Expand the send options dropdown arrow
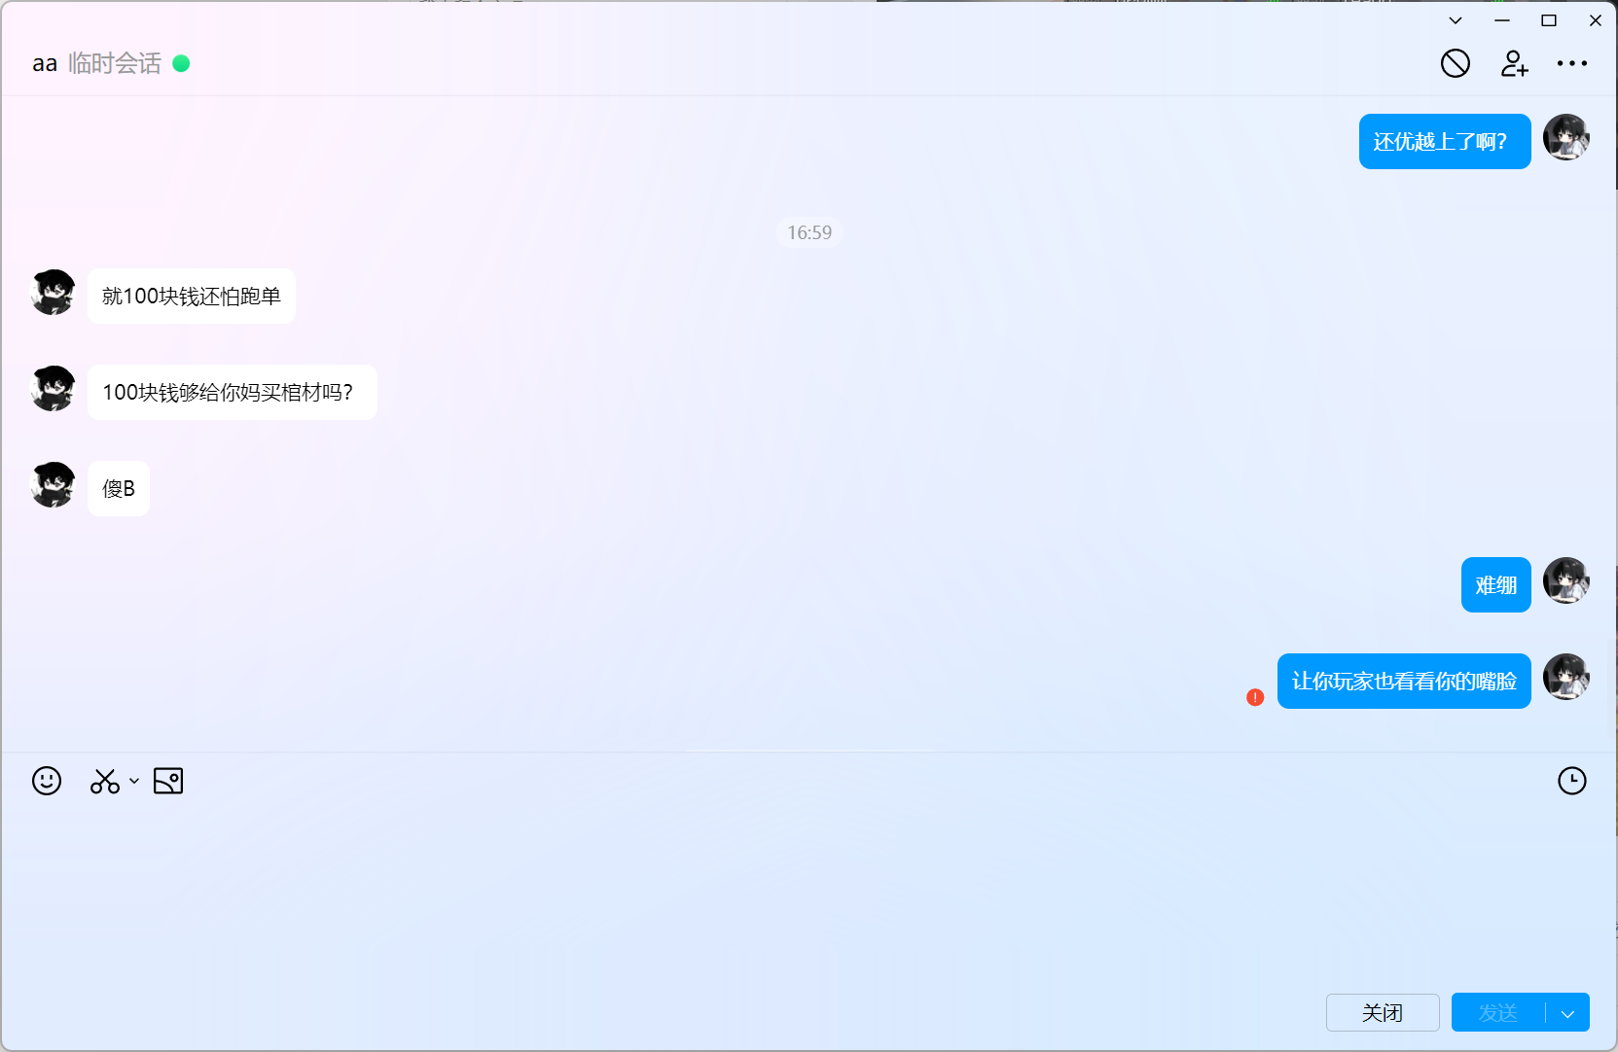1618x1052 pixels. tap(1567, 1013)
